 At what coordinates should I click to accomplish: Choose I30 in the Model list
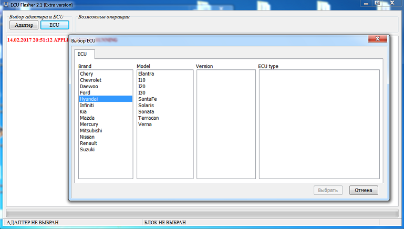(x=165, y=93)
